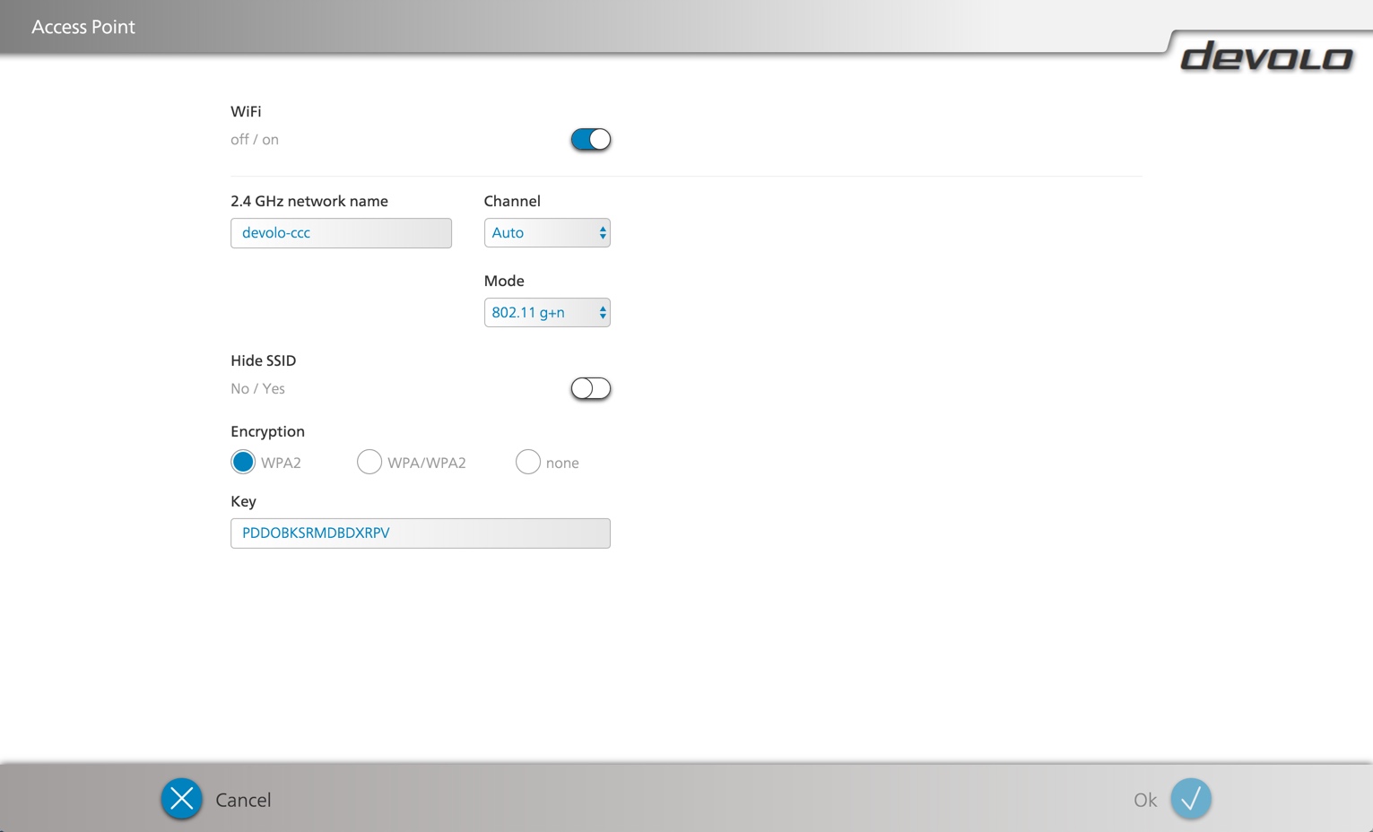Click the Hide SSID "No / Yes" label

[x=257, y=389]
